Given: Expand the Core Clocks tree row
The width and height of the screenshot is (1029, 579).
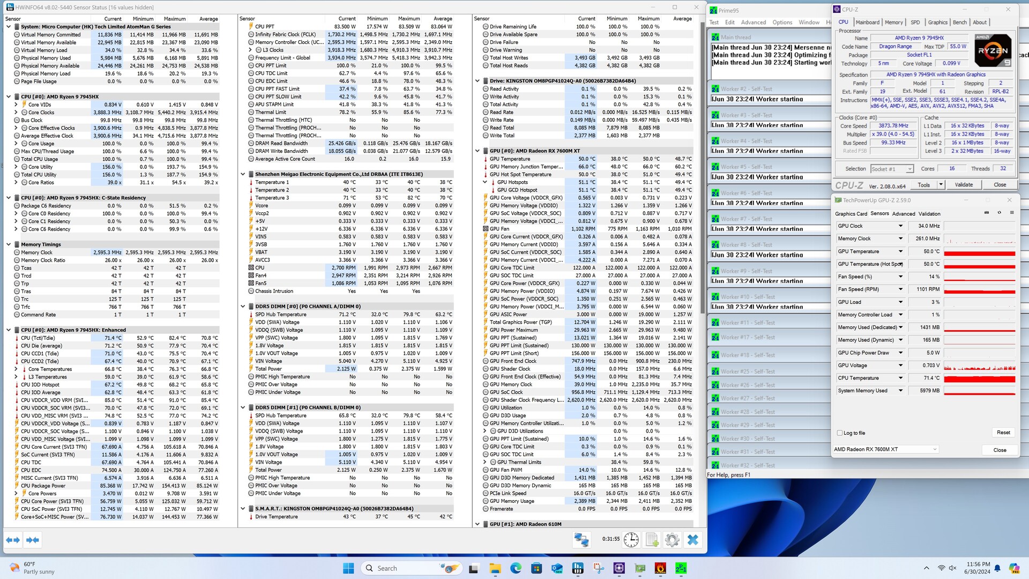Looking at the screenshot, I should tap(16, 113).
